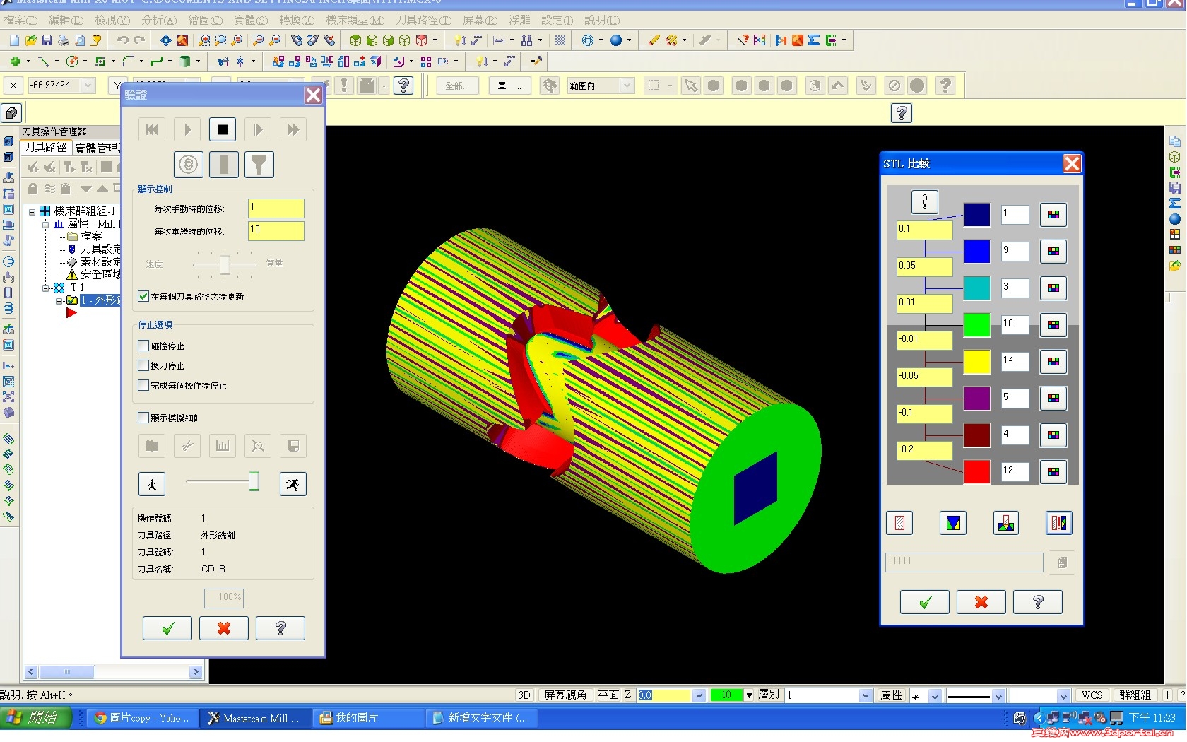Open the 層別 level dropdown

pos(866,695)
